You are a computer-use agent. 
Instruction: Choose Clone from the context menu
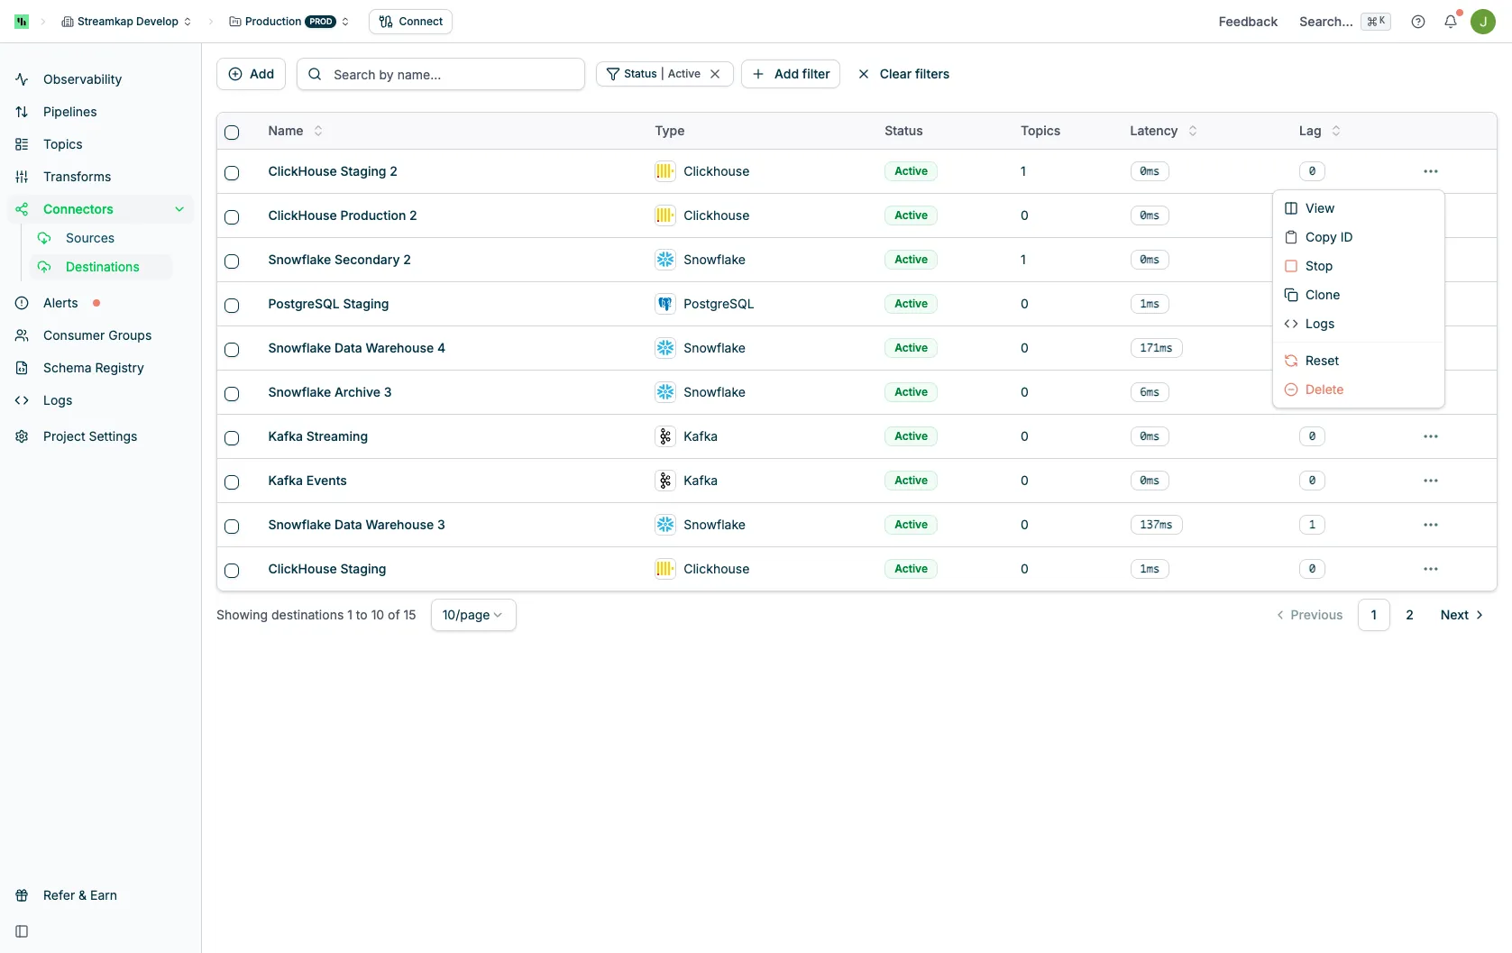[1359, 295]
